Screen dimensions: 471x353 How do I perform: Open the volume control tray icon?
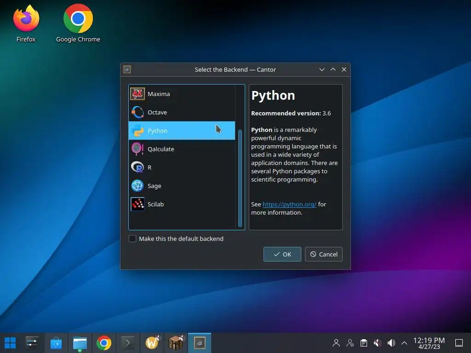pos(391,343)
